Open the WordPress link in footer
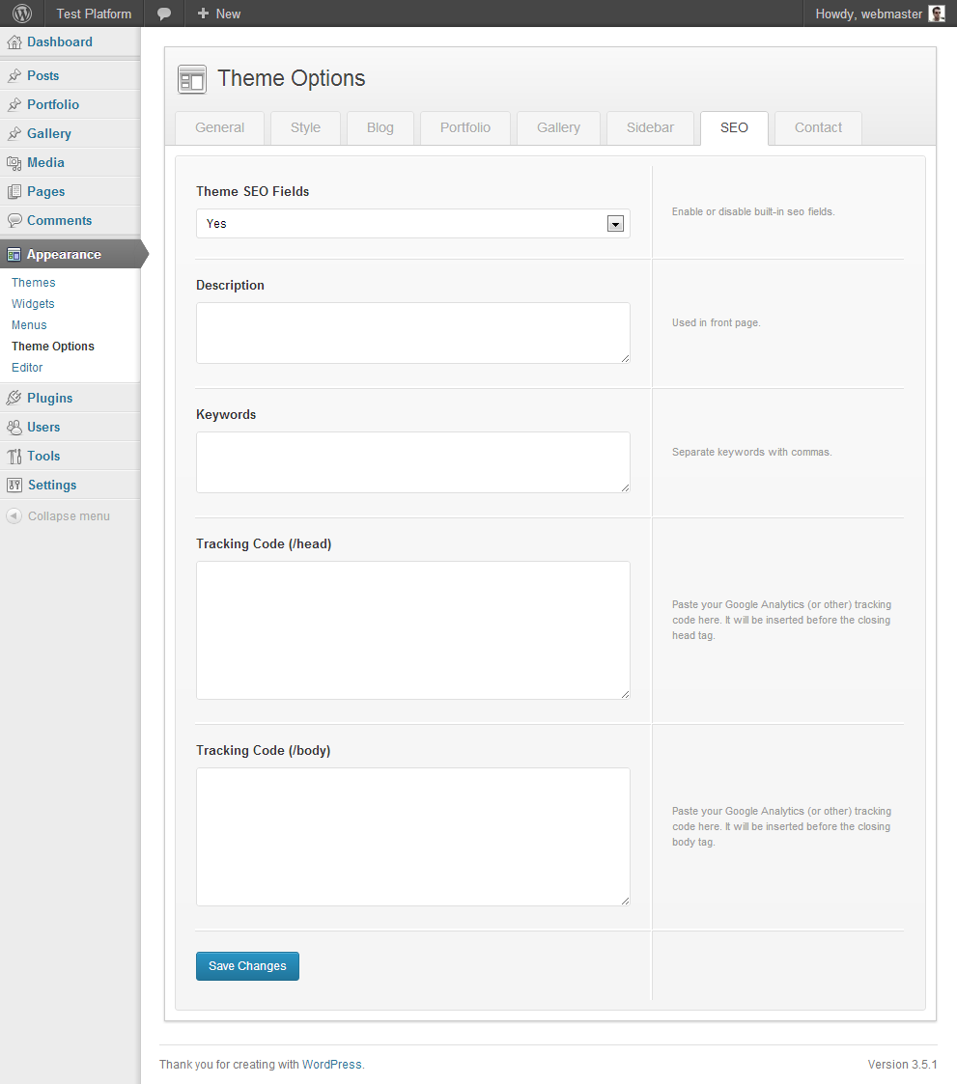The height and width of the screenshot is (1084, 957). (331, 1065)
